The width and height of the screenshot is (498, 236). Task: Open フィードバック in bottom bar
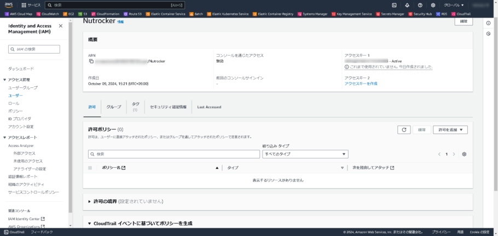coord(42,232)
